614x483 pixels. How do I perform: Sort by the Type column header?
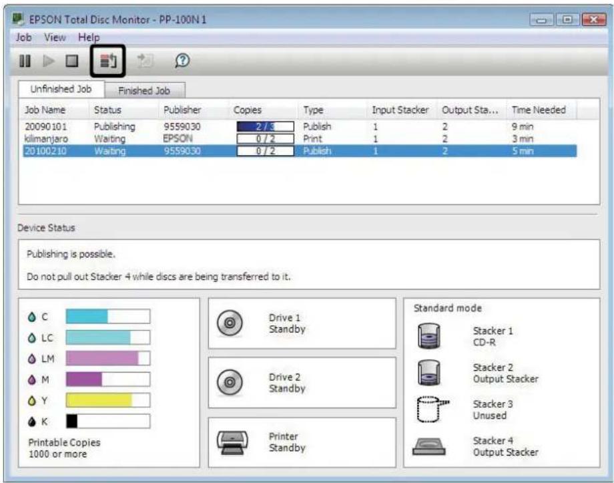click(x=333, y=110)
